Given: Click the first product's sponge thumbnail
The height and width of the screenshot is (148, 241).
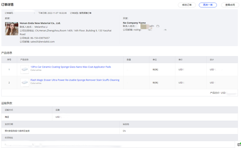Looking at the screenshot, I should click(25, 69).
